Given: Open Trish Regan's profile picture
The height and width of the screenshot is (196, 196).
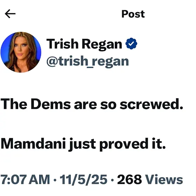Looking at the screenshot, I should (x=21, y=52).
